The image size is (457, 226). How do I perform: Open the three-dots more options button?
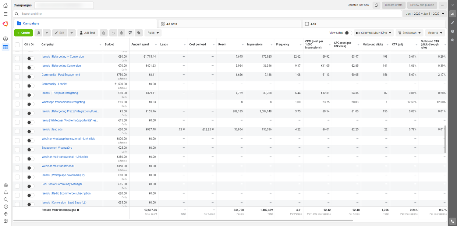point(443,5)
